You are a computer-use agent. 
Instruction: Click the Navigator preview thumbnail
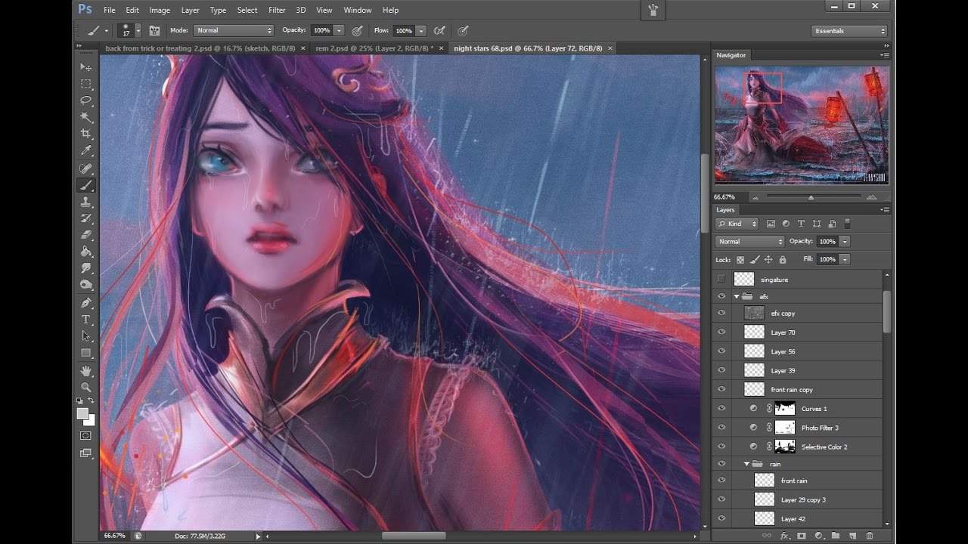click(x=802, y=125)
